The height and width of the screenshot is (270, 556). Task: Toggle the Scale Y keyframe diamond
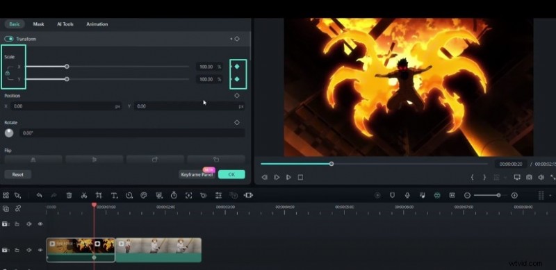(x=237, y=79)
